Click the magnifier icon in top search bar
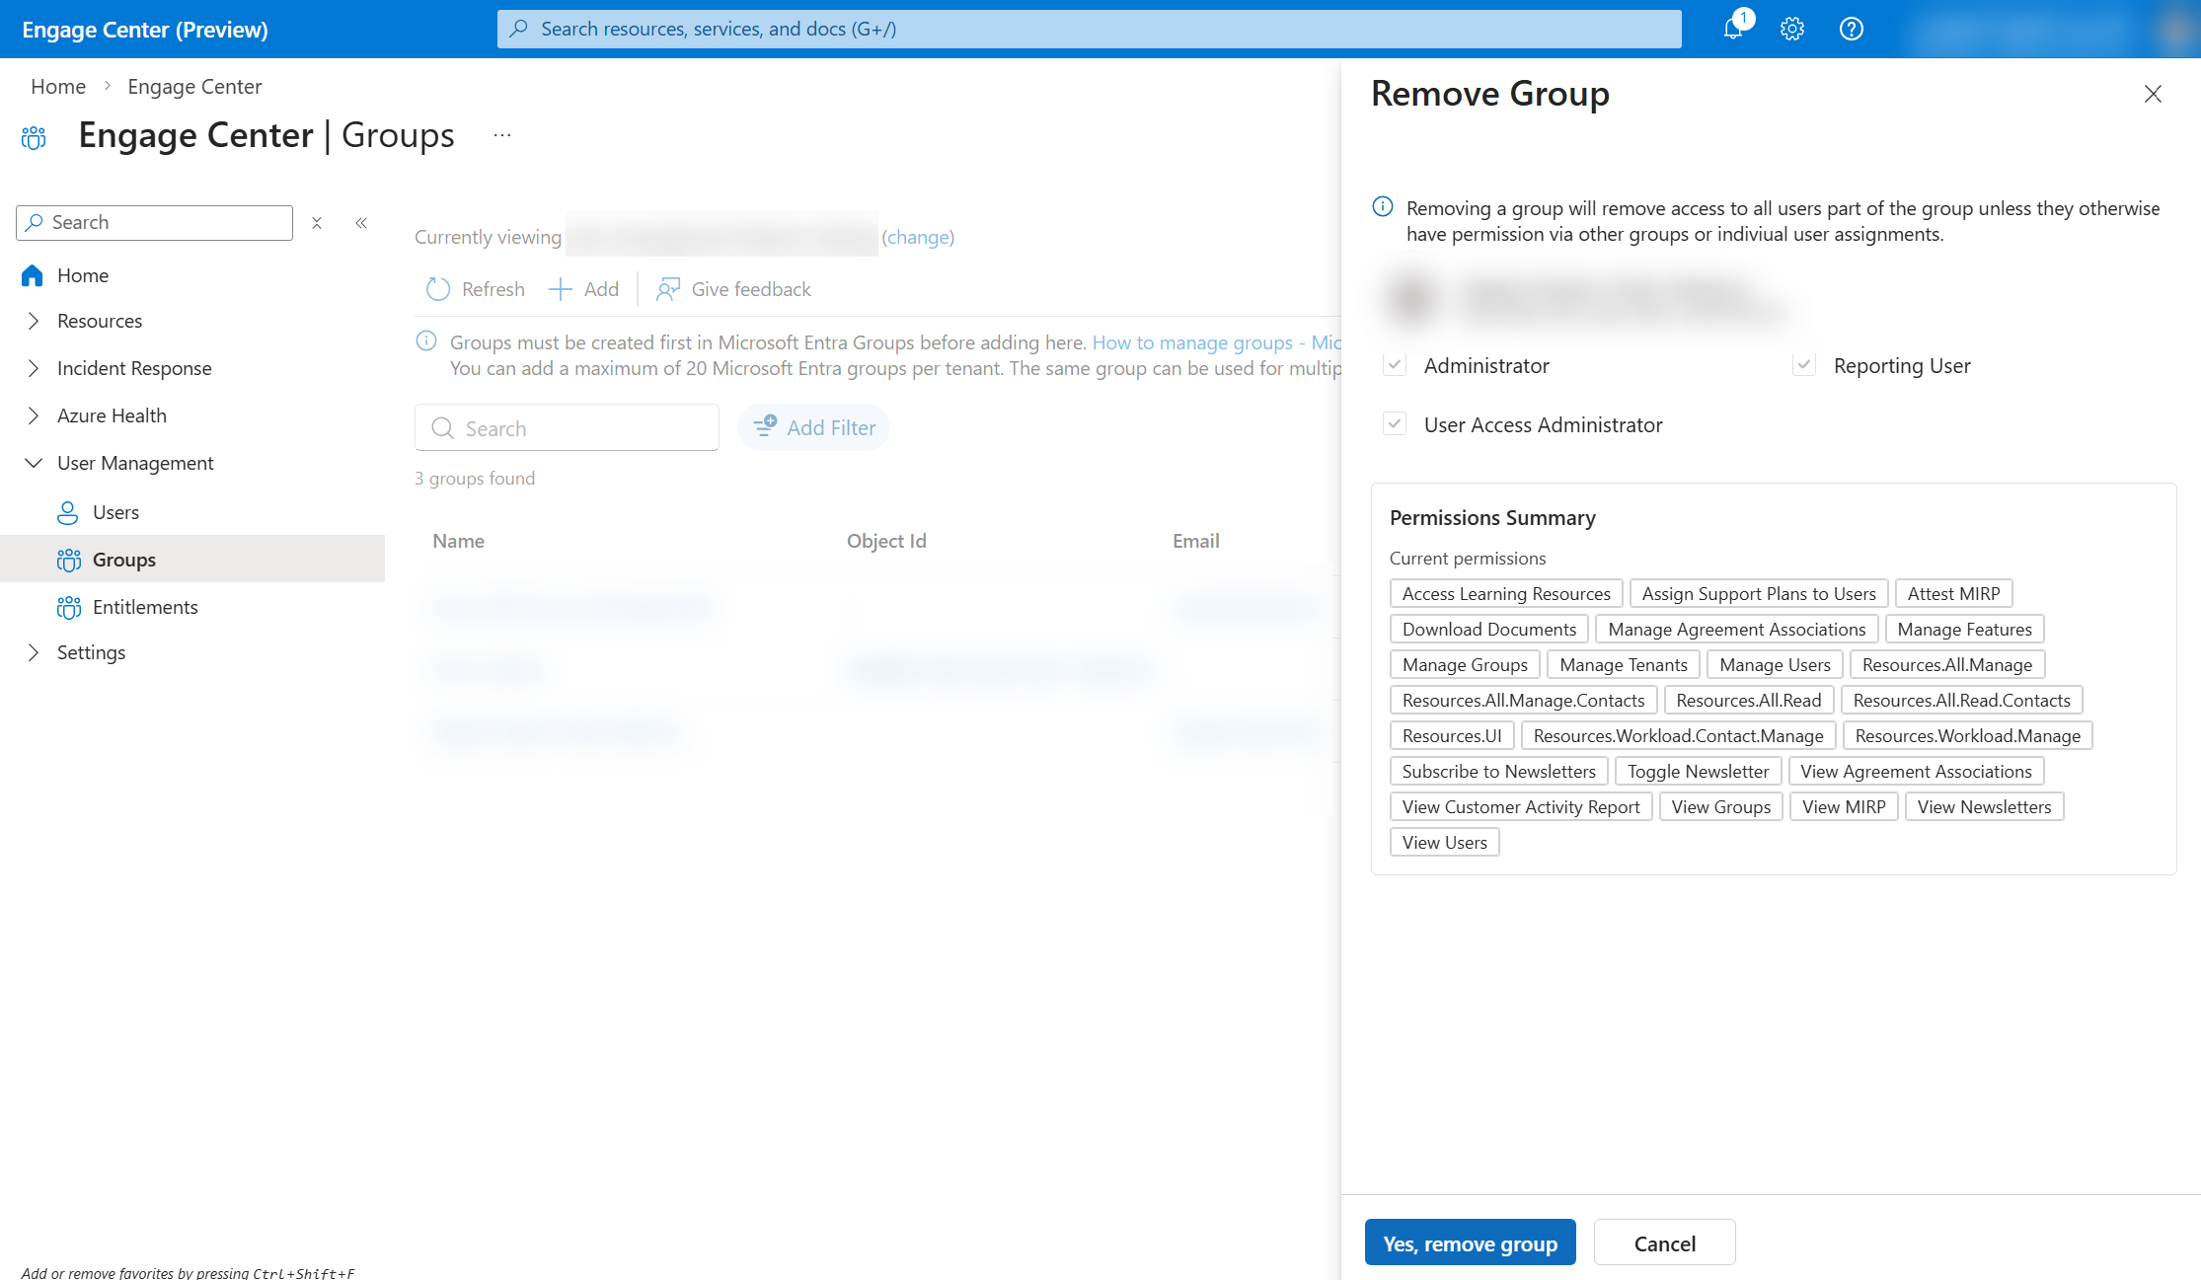 coord(519,29)
